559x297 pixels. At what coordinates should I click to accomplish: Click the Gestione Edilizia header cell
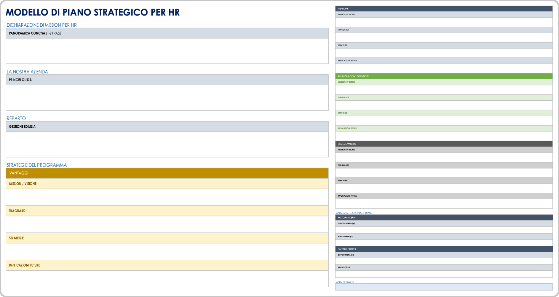(x=167, y=126)
